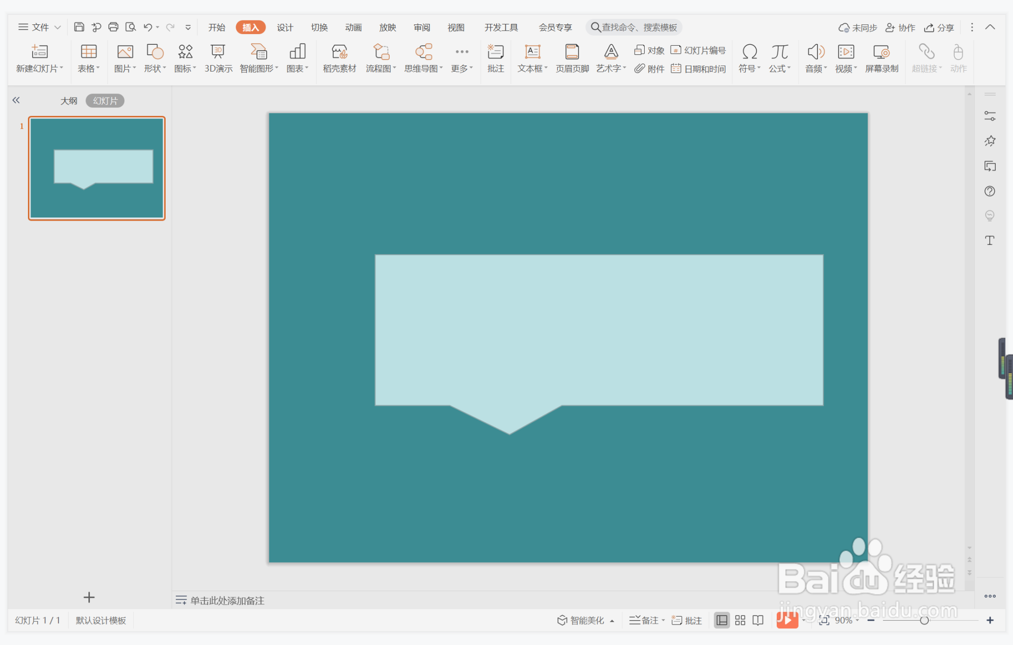
Task: Open the help question mark sidebar icon
Action: click(990, 191)
